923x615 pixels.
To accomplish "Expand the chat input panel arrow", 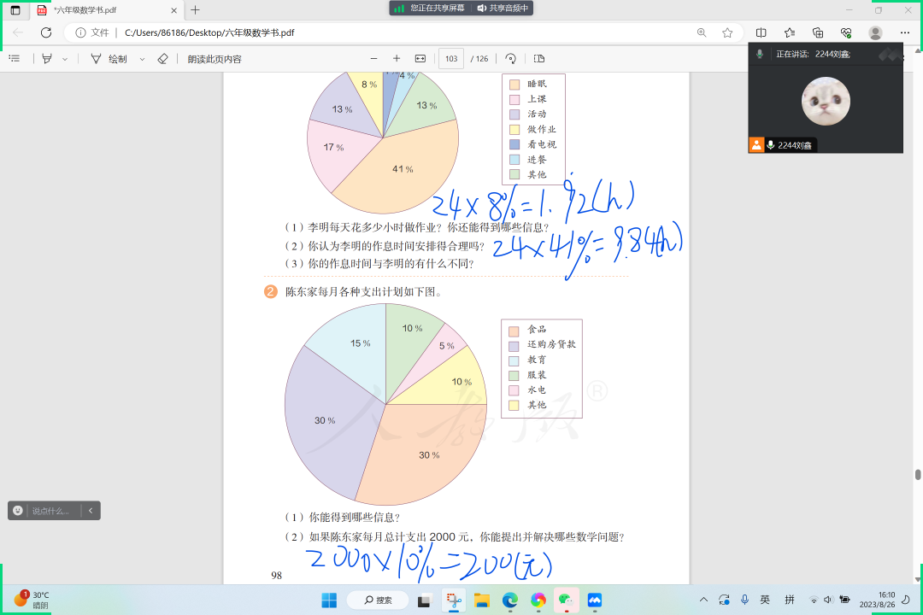I will [91, 511].
